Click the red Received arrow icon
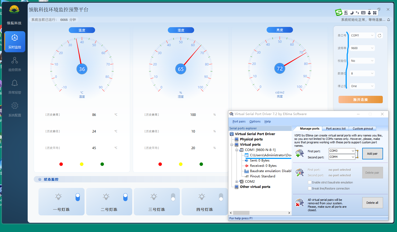This screenshot has height=232, width=397. 247,166
